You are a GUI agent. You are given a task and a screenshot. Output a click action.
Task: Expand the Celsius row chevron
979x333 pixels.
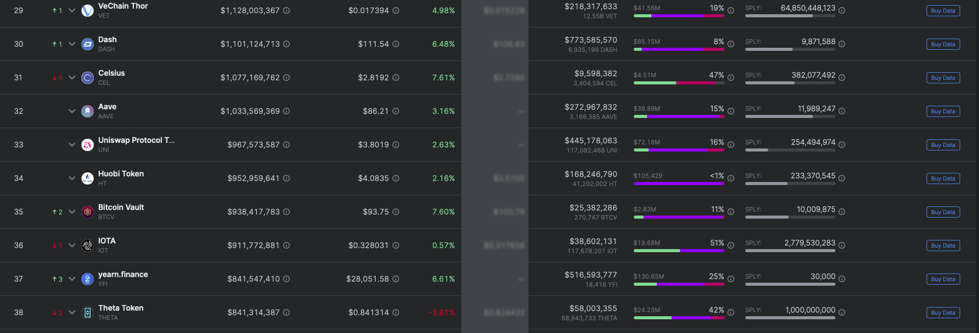click(x=72, y=78)
